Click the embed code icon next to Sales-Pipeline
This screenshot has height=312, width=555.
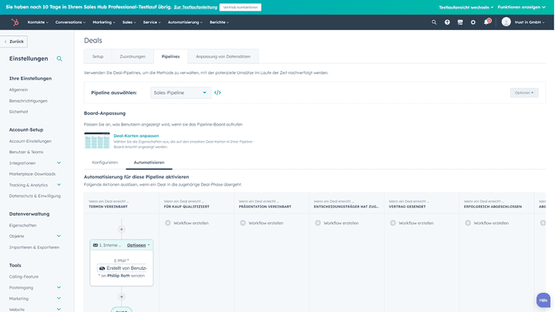tap(217, 92)
